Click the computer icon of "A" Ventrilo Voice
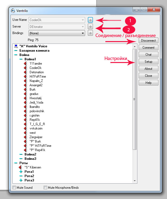 [x=16, y=46]
